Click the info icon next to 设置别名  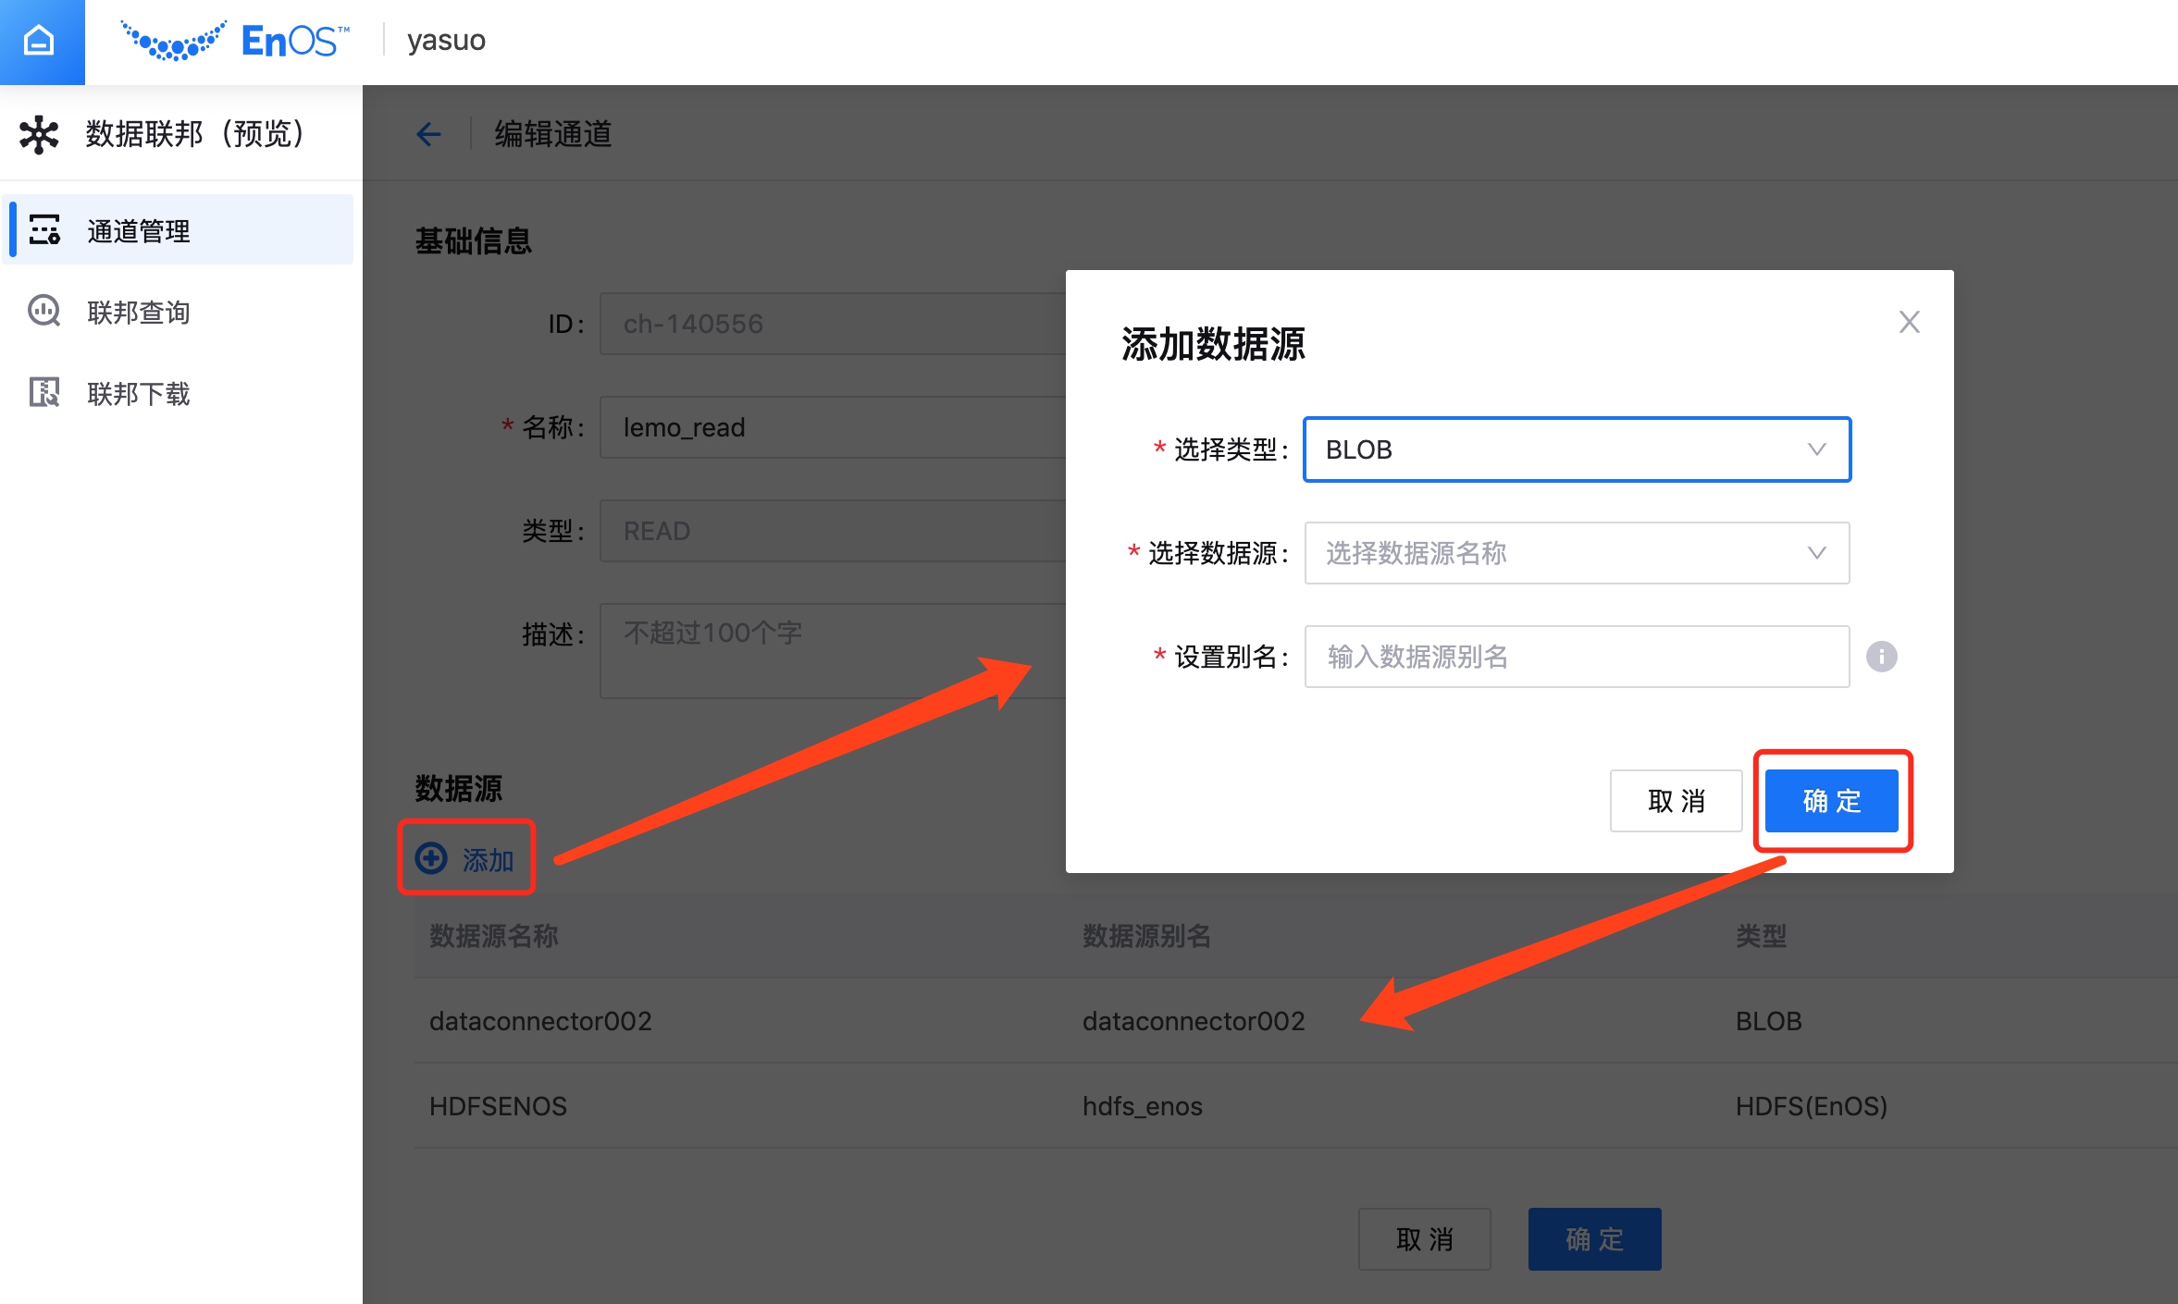point(1881,657)
